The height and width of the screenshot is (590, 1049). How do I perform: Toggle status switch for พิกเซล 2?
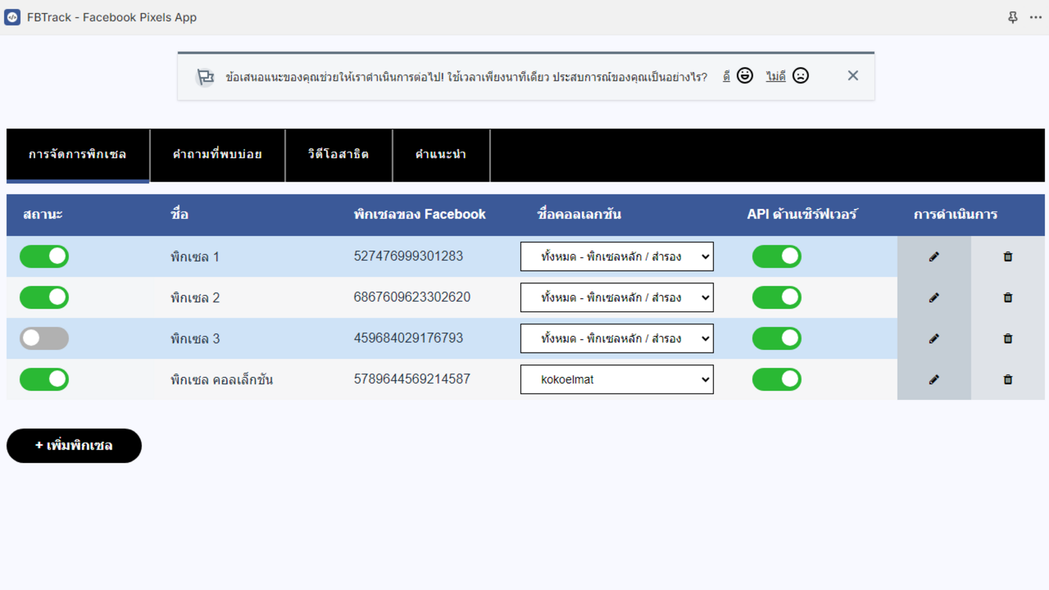44,298
